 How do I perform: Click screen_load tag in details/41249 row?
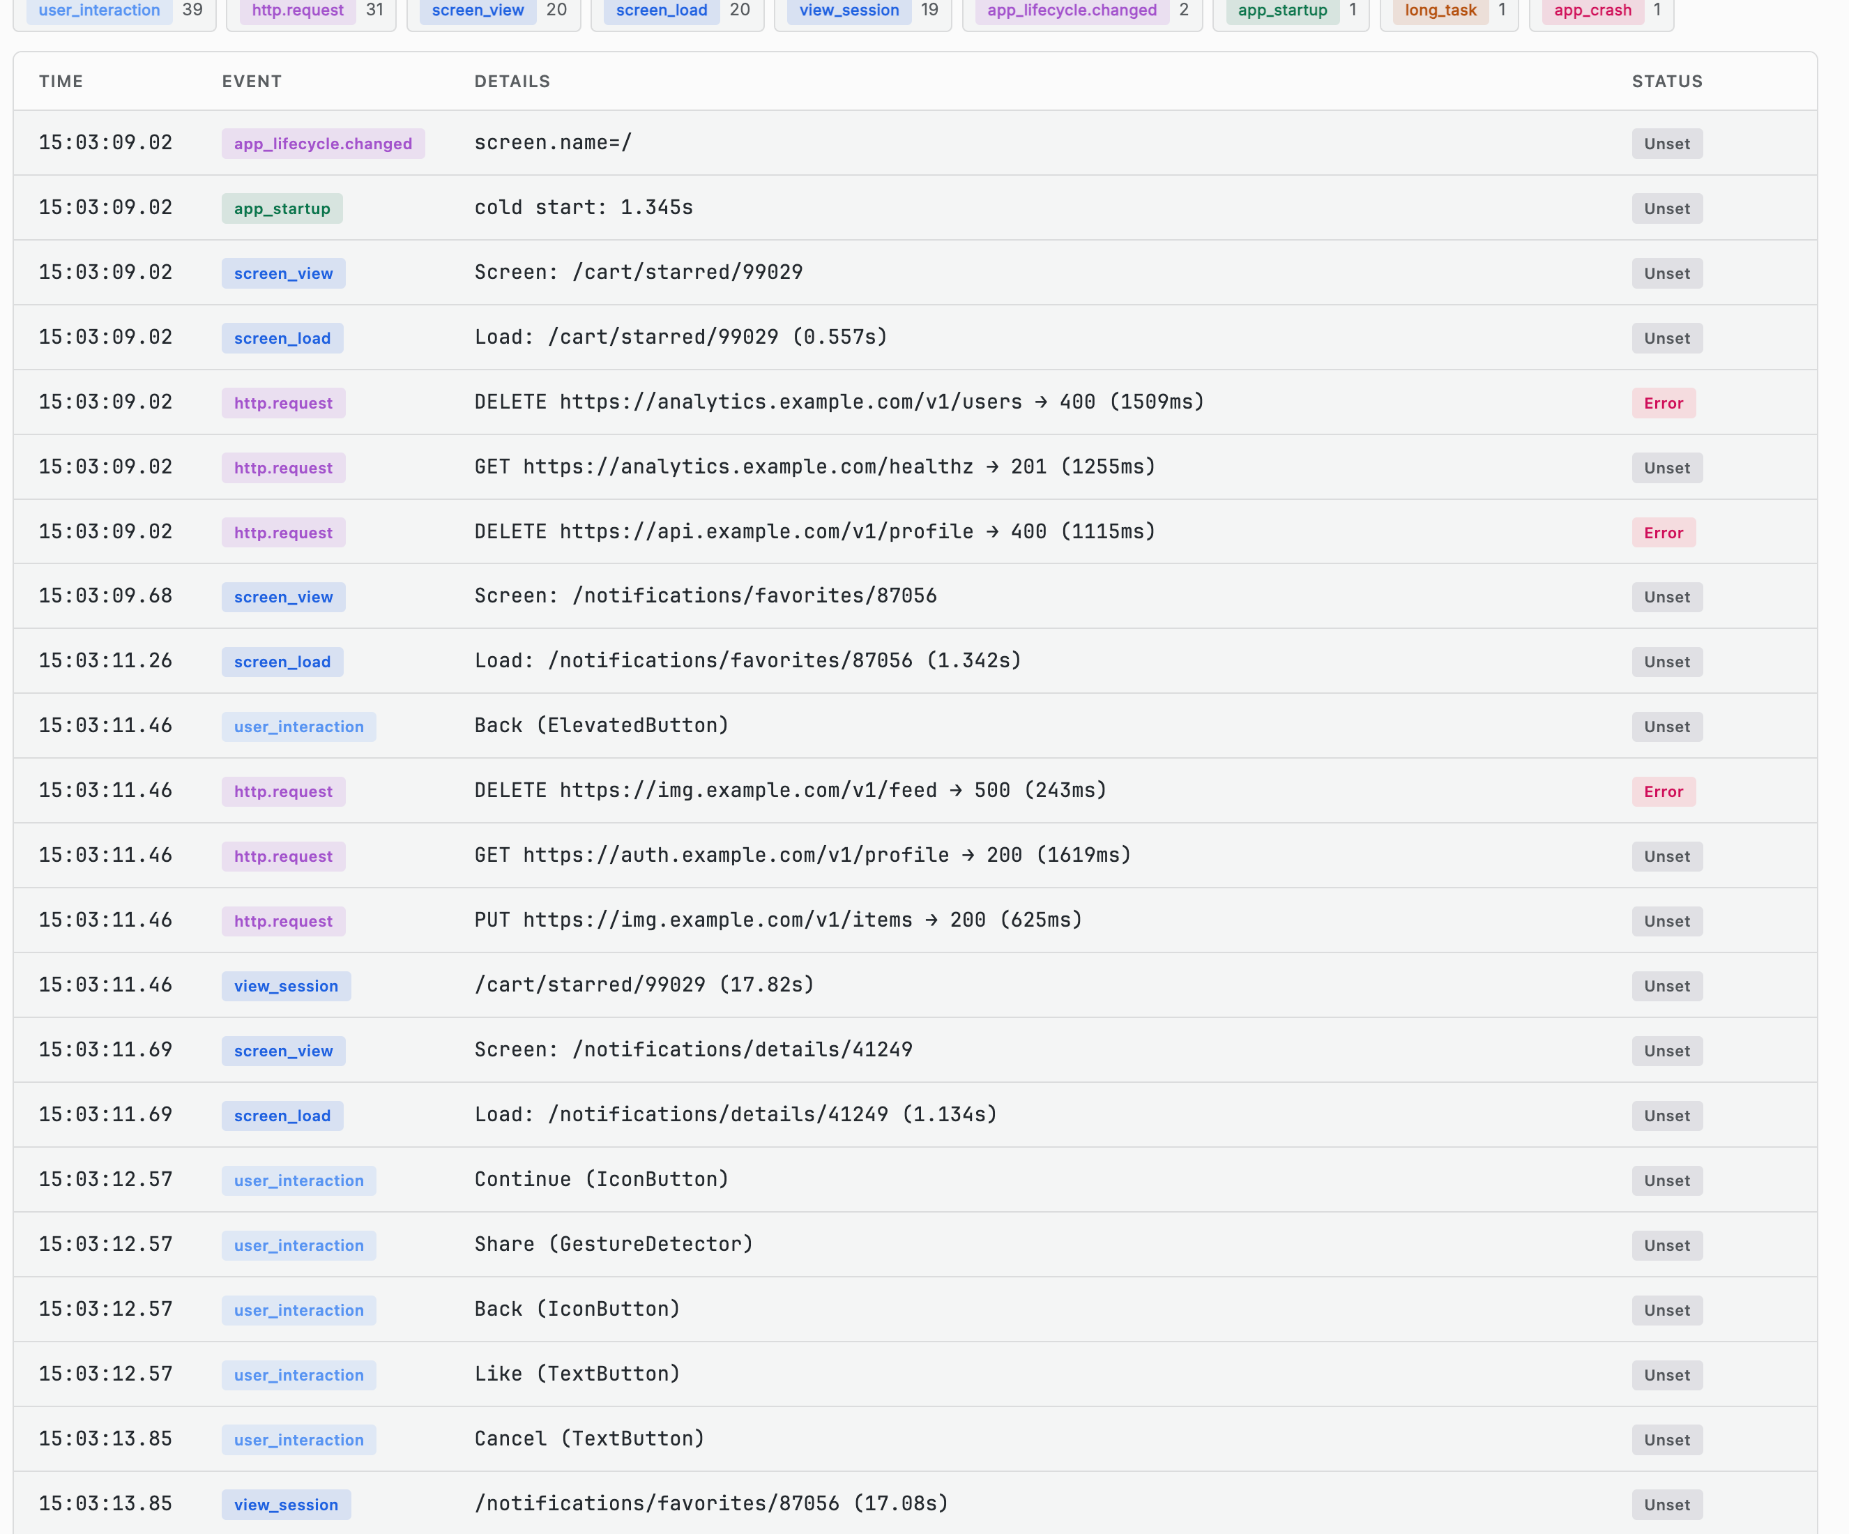(282, 1116)
